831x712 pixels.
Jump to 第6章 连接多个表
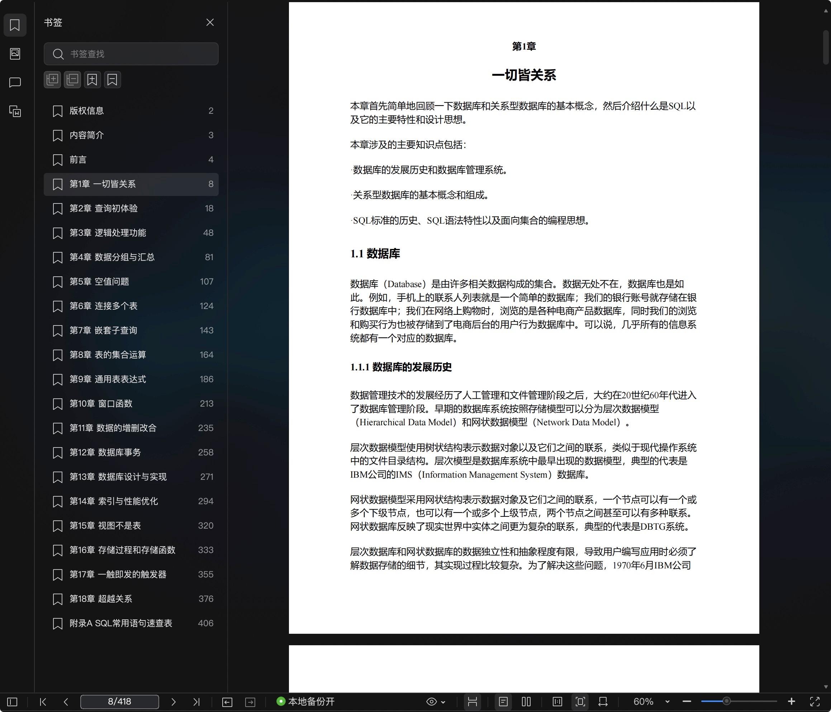pos(131,306)
